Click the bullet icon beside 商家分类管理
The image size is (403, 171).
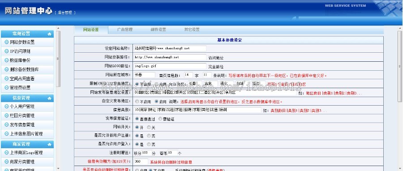pyautogui.click(x=6, y=162)
